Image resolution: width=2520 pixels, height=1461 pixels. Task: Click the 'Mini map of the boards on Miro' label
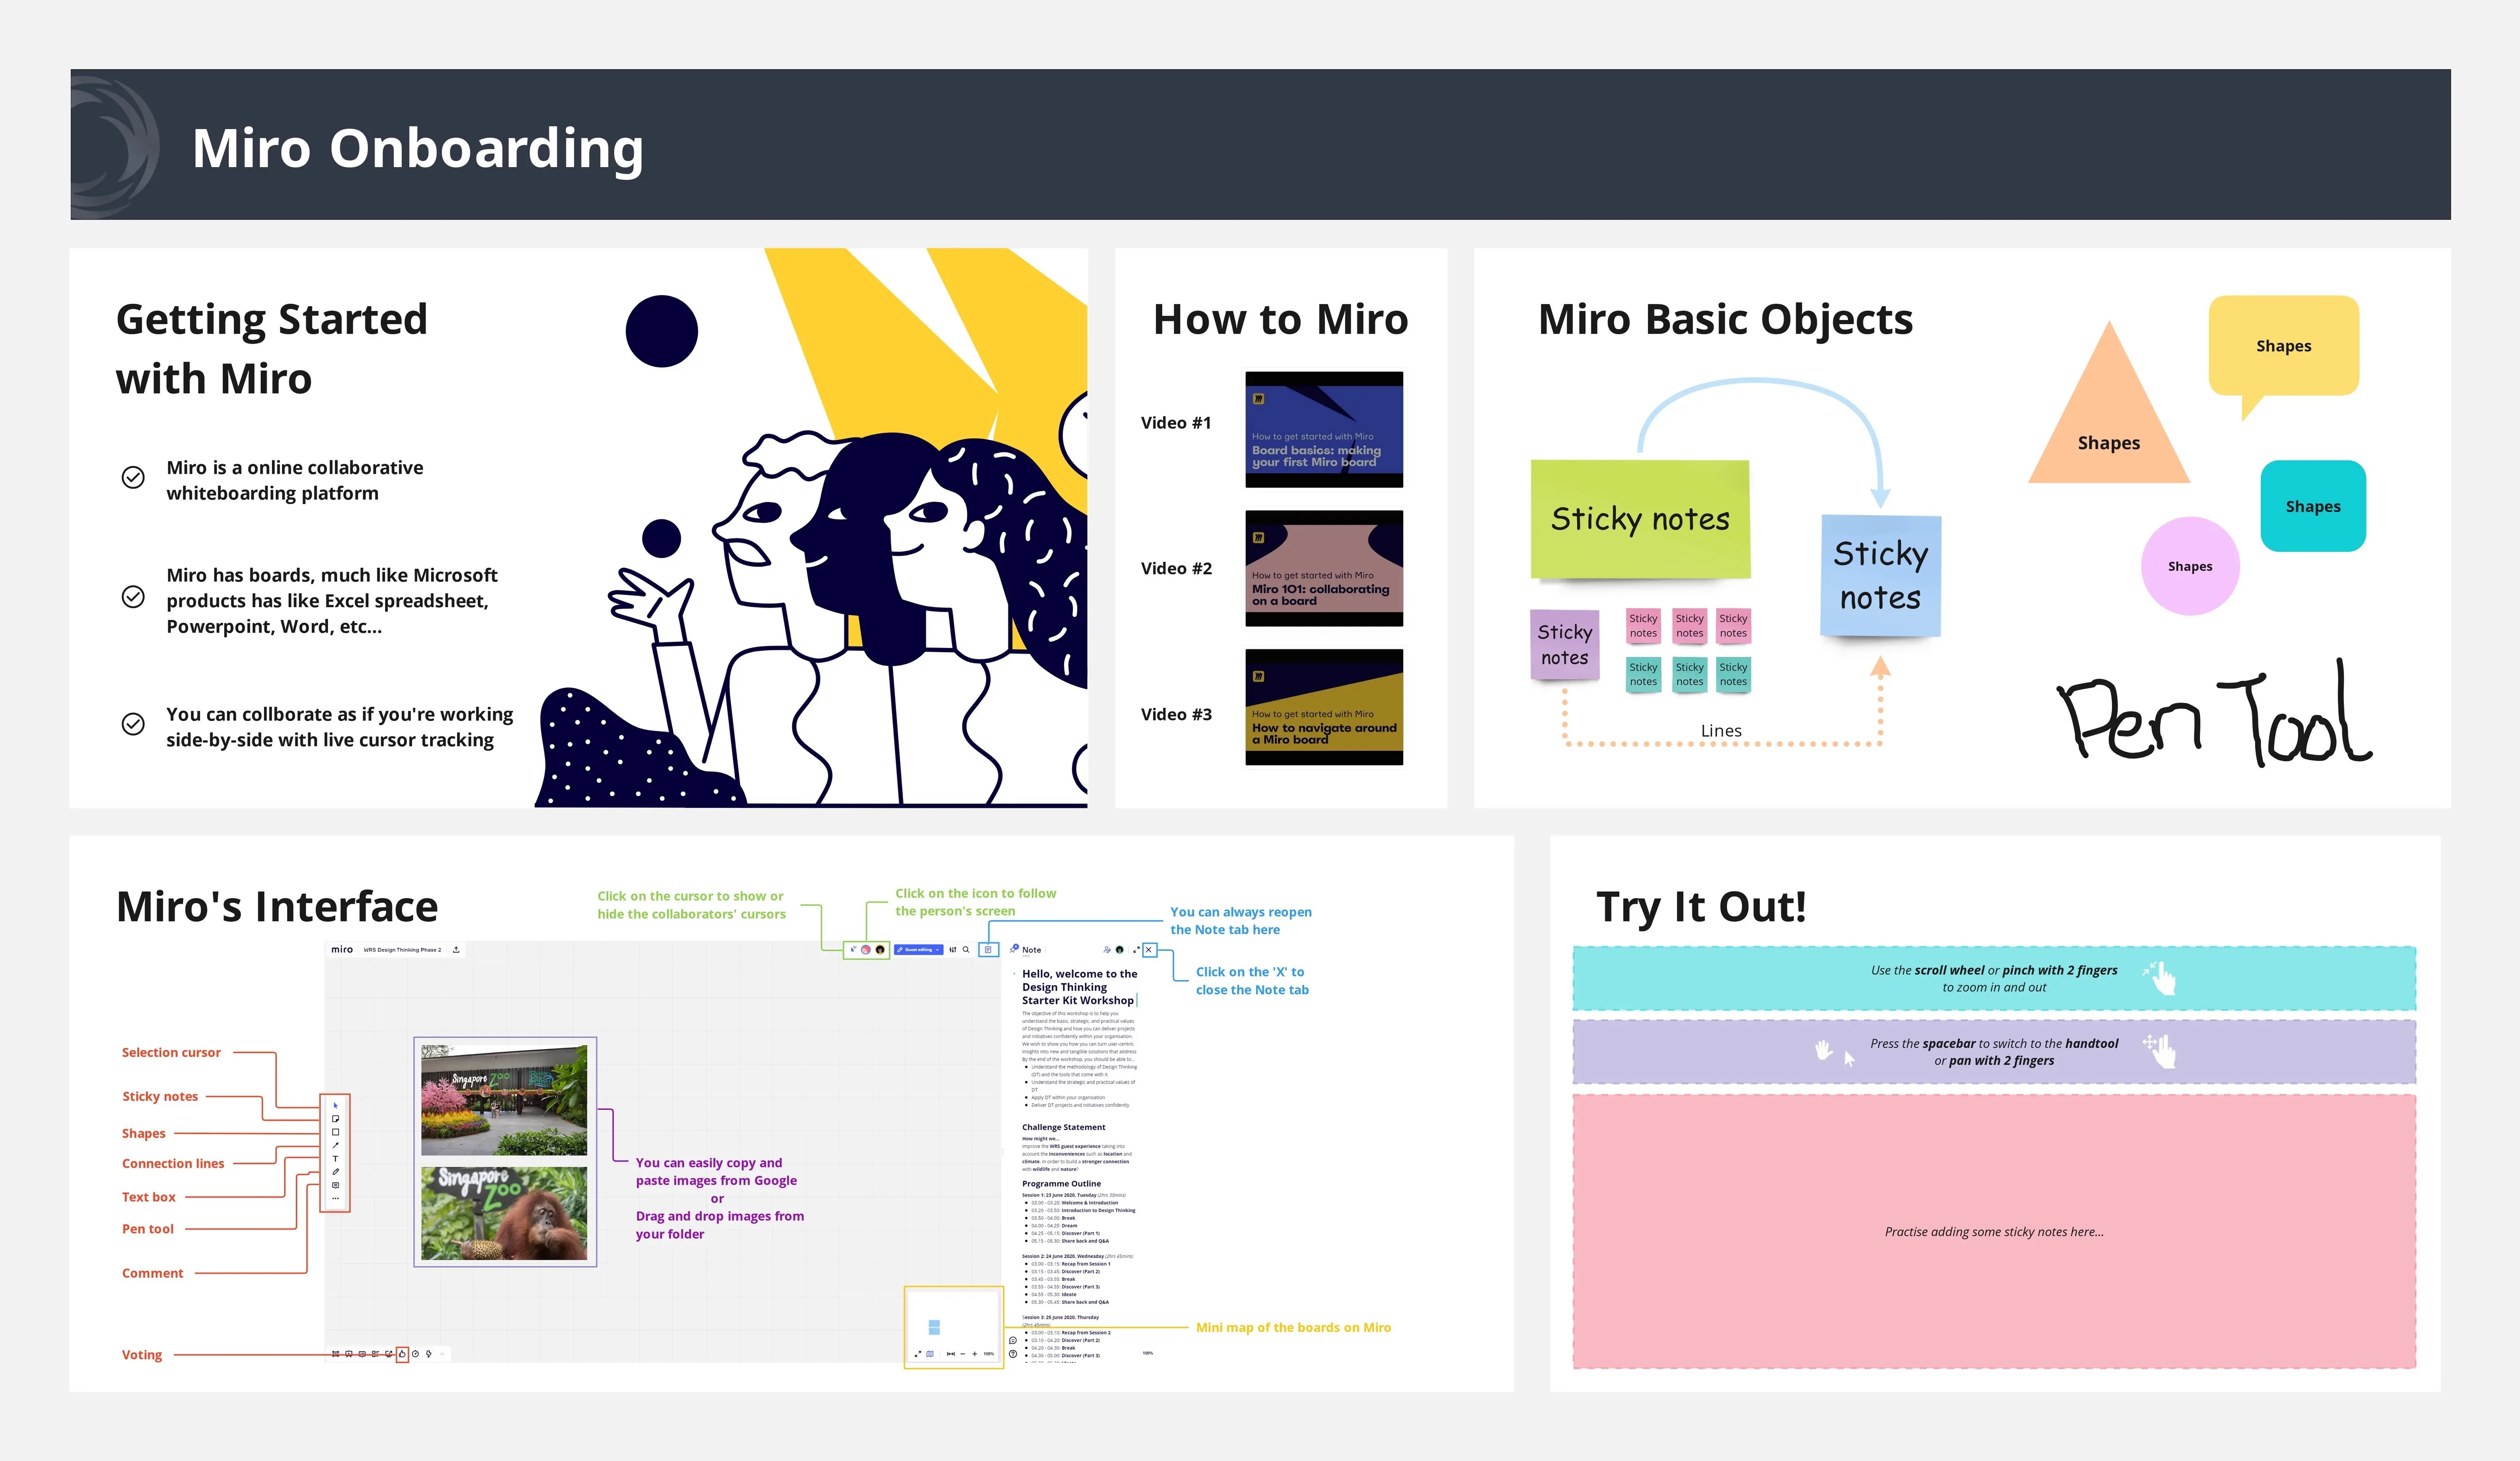coord(1293,1327)
